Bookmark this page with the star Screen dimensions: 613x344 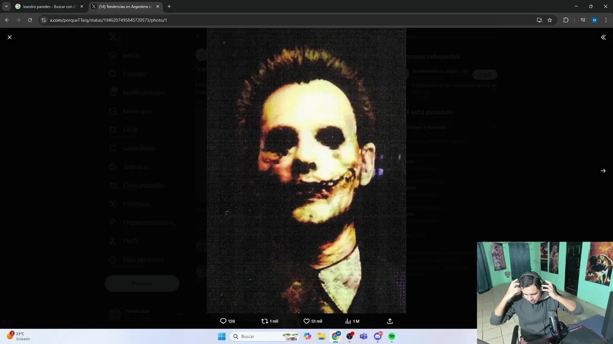click(x=550, y=20)
